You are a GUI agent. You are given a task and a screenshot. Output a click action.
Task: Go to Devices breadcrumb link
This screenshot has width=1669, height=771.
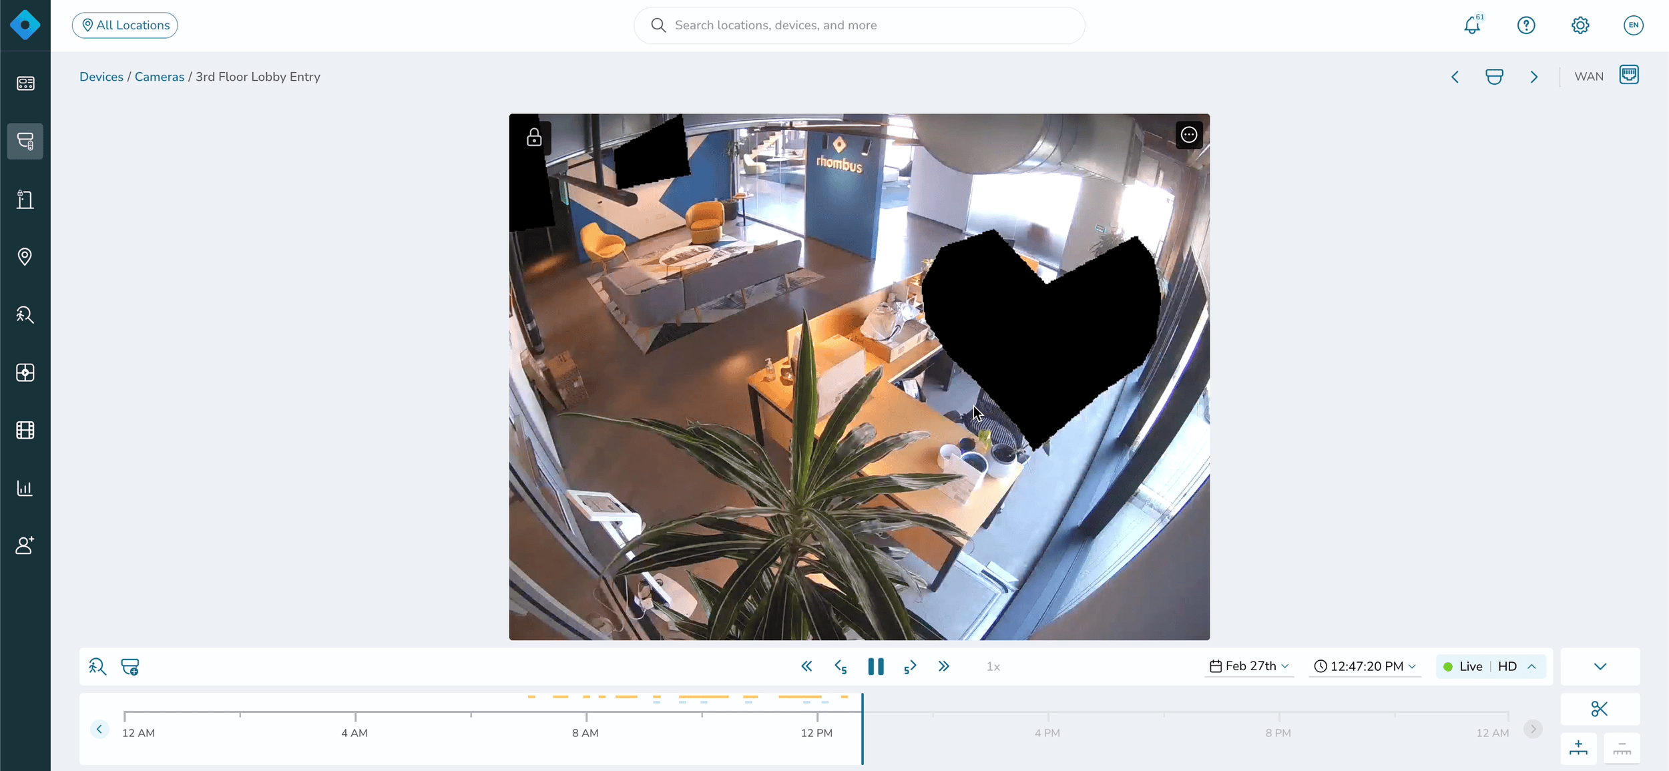tap(101, 77)
